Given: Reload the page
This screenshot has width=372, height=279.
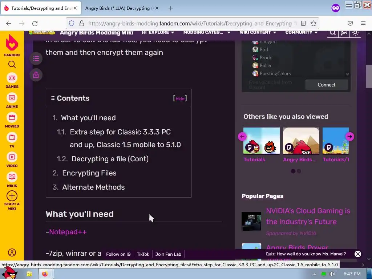Looking at the screenshot, I should 35,23.
